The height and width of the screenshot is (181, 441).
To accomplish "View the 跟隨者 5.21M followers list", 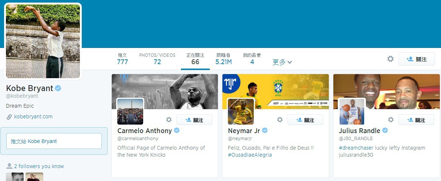I will tap(223, 59).
